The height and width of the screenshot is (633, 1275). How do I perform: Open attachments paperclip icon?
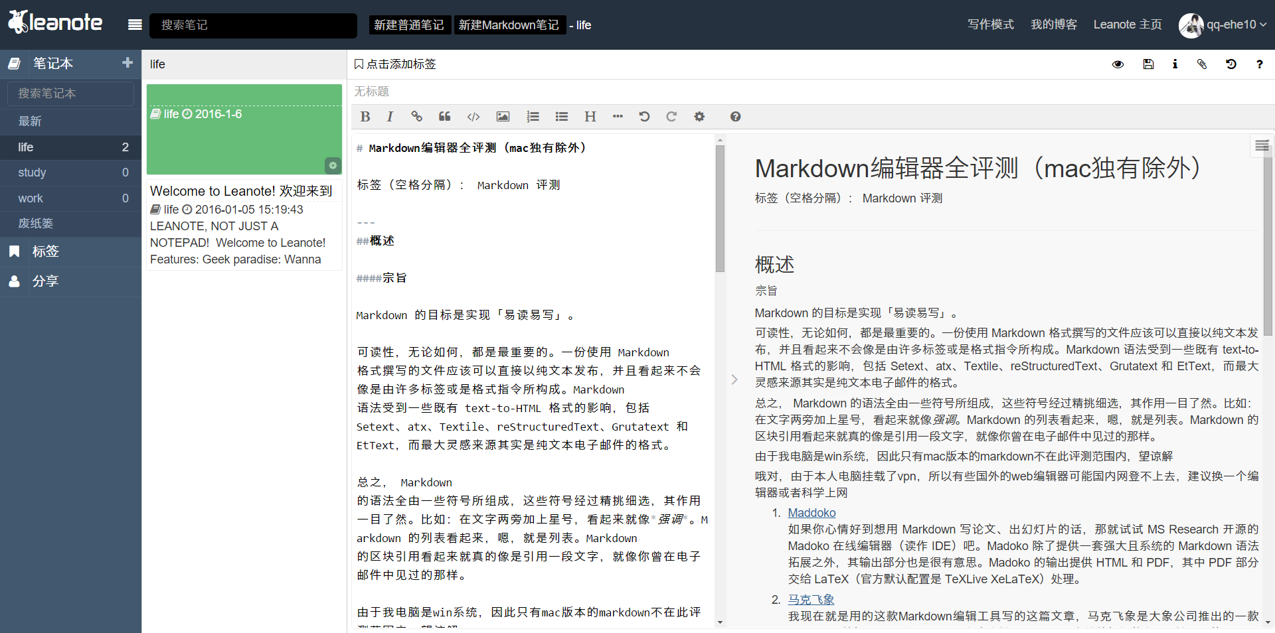[1202, 64]
